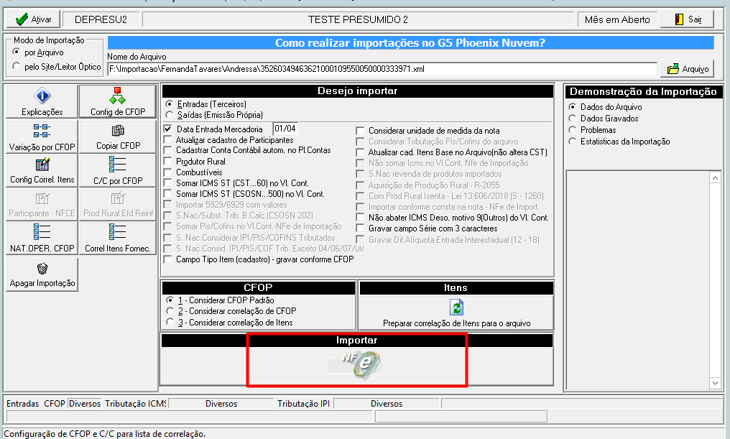Open NAT.OPER. CFOP
Image resolution: width=730 pixels, height=439 pixels.
tap(42, 239)
